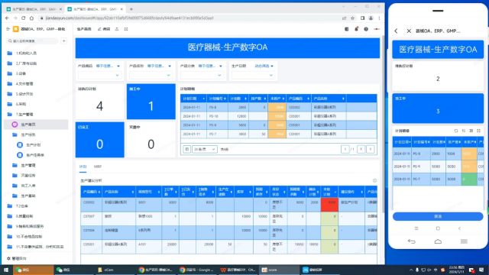
Task: Tap the back arrow in the phone preview
Action: click(396, 31)
